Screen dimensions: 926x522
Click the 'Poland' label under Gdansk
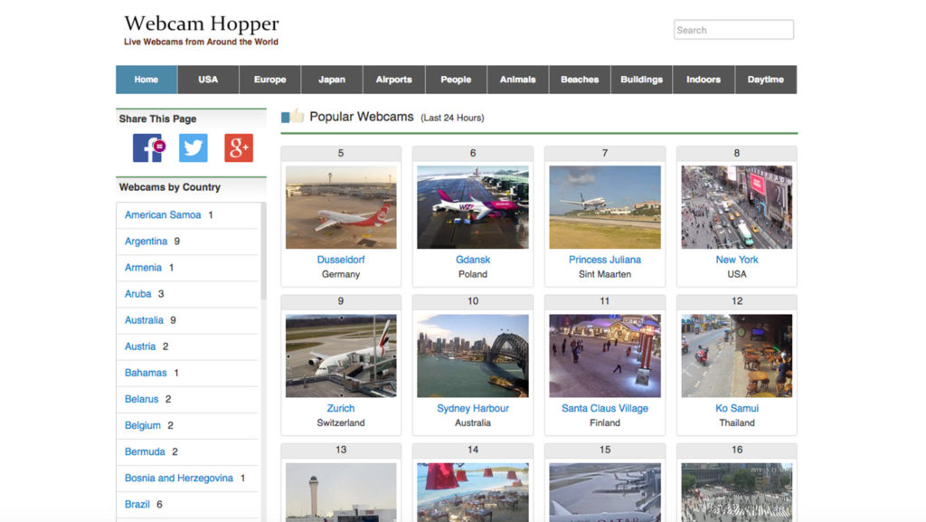(x=473, y=275)
